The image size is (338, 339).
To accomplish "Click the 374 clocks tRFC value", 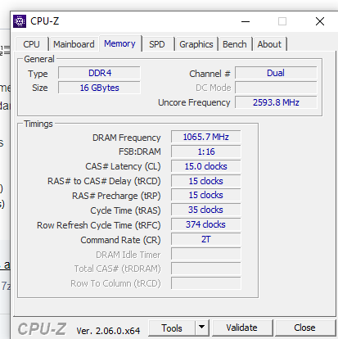I will tap(206, 224).
